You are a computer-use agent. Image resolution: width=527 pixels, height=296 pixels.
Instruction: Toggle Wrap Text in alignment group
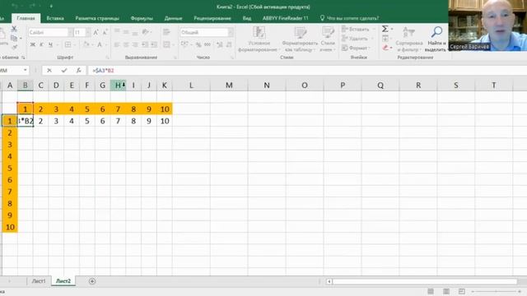(x=166, y=32)
